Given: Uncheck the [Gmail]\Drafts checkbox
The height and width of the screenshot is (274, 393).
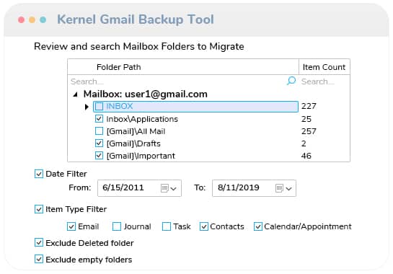Looking at the screenshot, I should point(99,143).
